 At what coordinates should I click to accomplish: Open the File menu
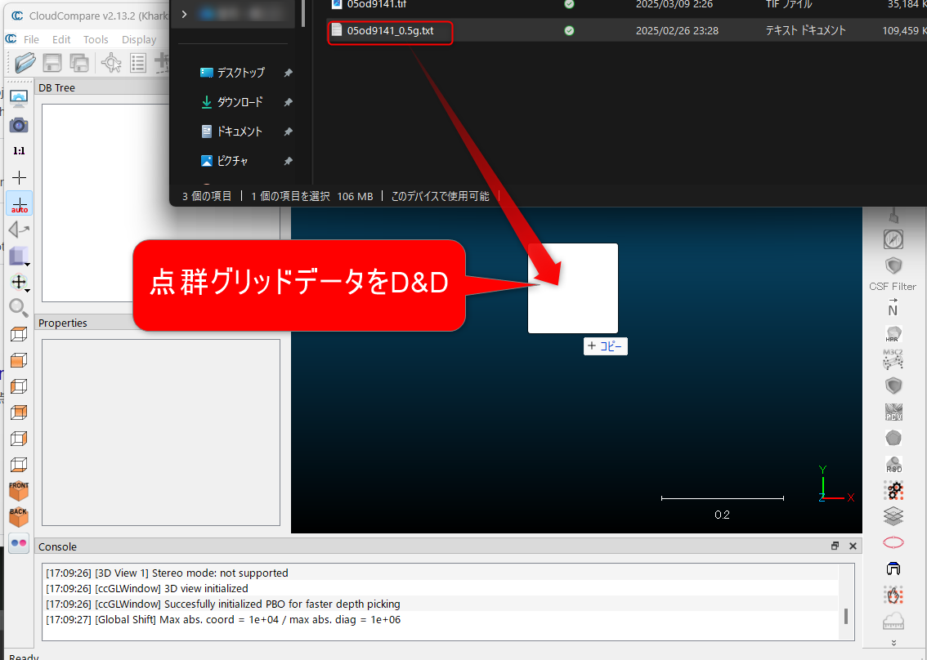[x=31, y=39]
